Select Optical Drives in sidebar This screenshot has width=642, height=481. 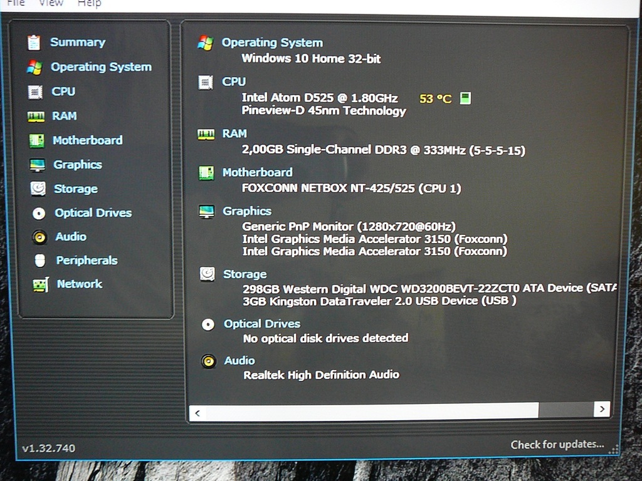coord(93,213)
